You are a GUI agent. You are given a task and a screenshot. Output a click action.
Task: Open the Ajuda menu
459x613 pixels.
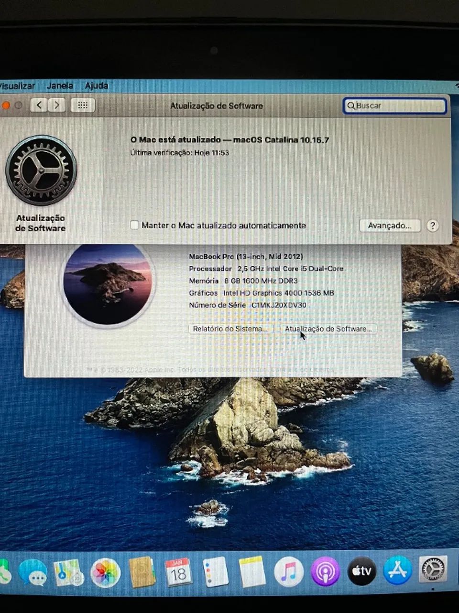[x=97, y=86]
